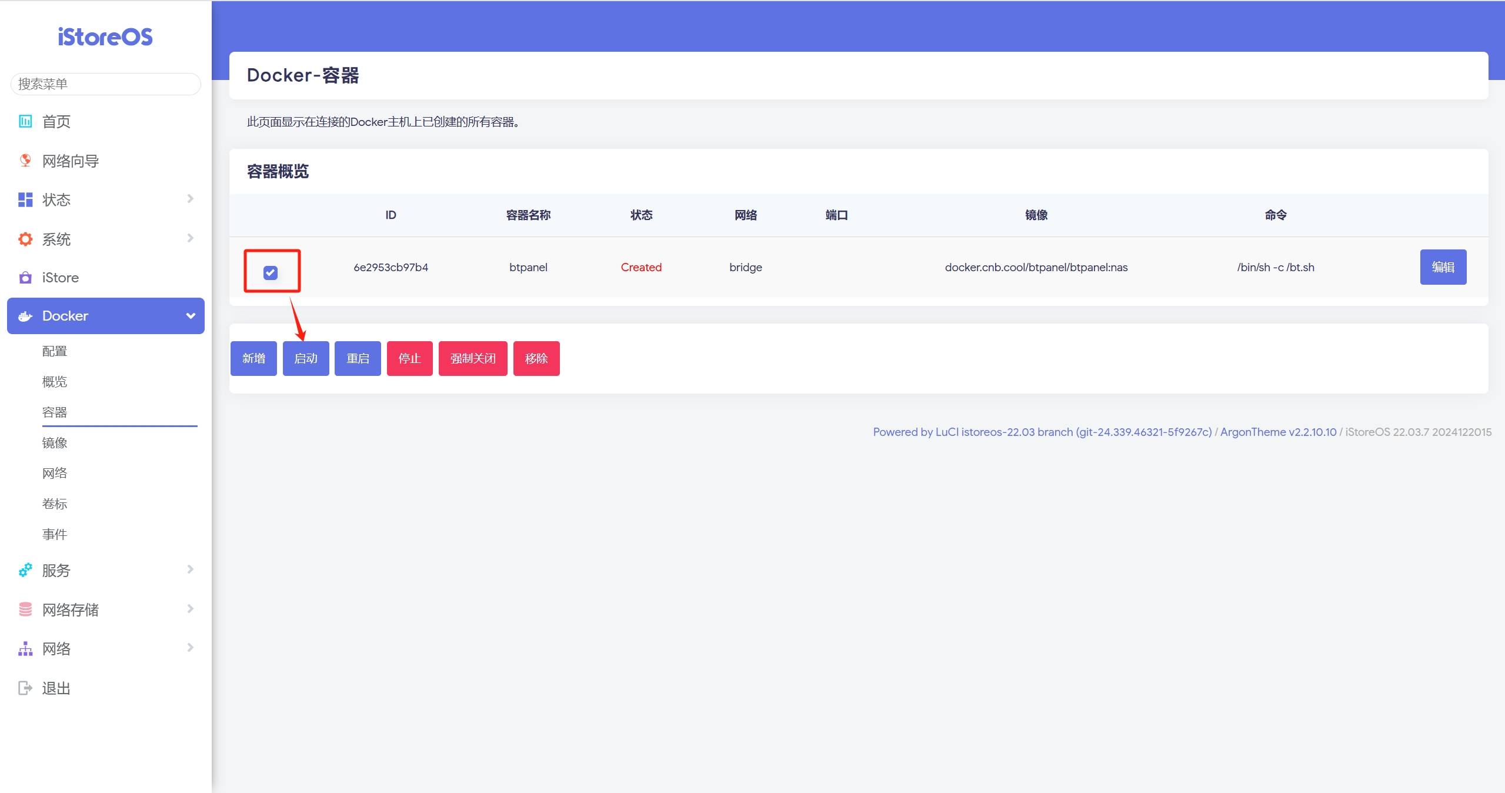Click the network wizard globe icon
Image resolution: width=1505 pixels, height=793 pixels.
click(25, 161)
